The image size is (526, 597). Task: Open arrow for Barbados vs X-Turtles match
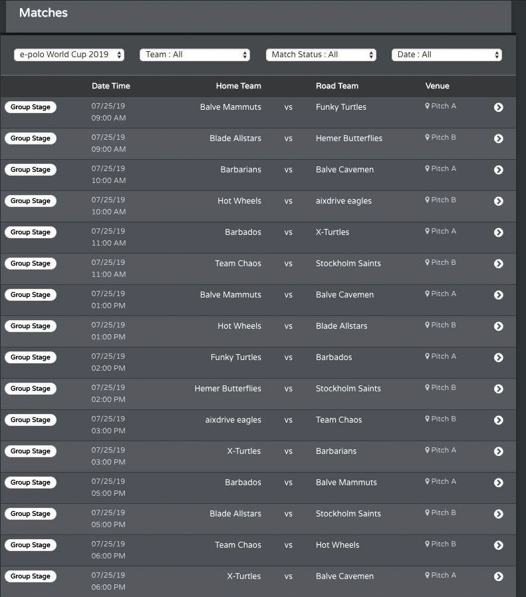click(x=499, y=232)
